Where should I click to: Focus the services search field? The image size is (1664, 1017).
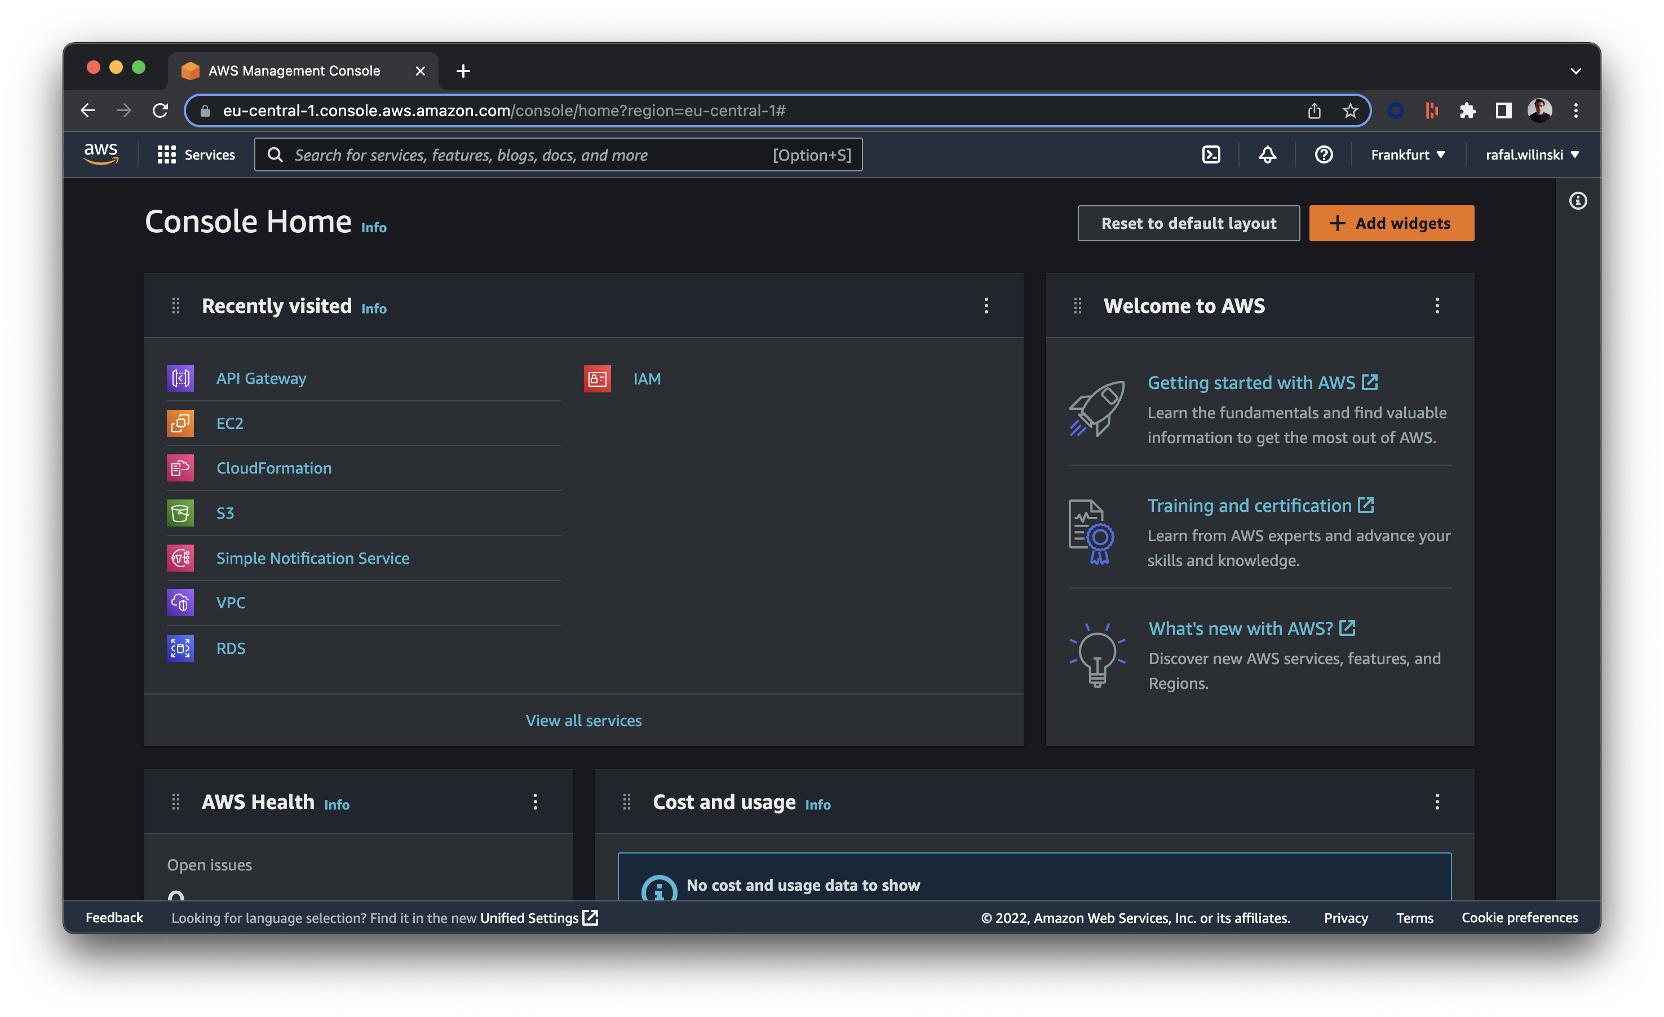558,154
